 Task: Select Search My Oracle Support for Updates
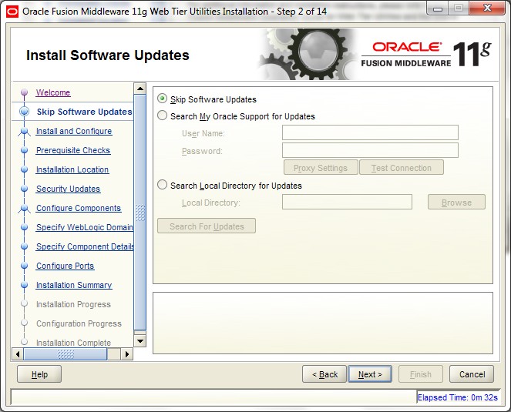[163, 116]
